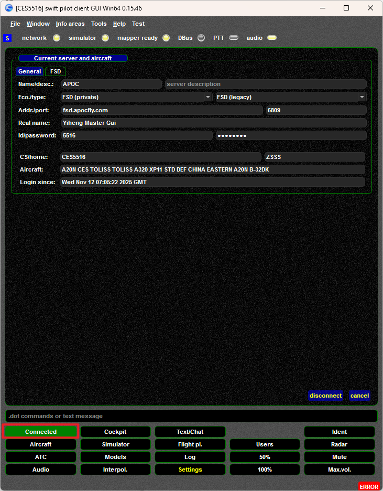Click the blue S status icon
The height and width of the screenshot is (491, 383).
pyautogui.click(x=7, y=38)
